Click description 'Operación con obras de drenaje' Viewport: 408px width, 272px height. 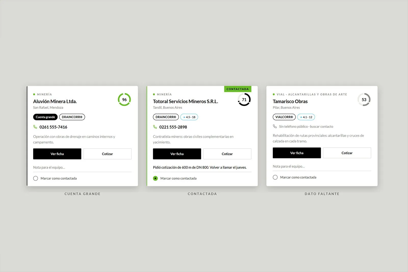[x=74, y=139]
